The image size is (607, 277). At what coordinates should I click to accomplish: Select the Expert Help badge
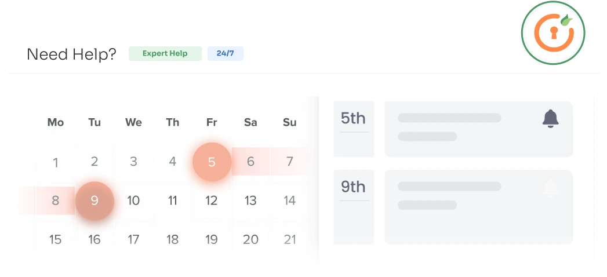(x=165, y=54)
